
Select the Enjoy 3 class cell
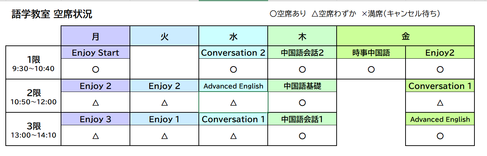[95, 120]
